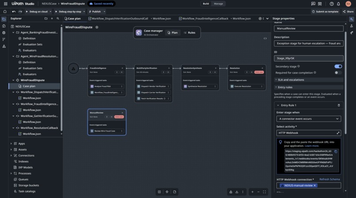Screen dimensions: 356x198
Task: Click Refresh Schema link
Action: coord(329,179)
